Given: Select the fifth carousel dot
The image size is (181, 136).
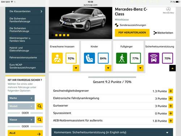Looking at the screenshot, I should 68,35.
